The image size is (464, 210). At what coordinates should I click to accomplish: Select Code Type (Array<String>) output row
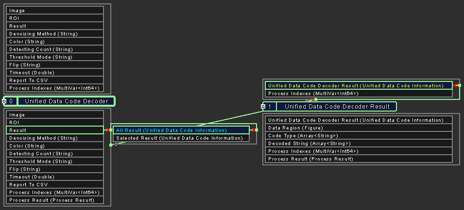(x=359, y=136)
